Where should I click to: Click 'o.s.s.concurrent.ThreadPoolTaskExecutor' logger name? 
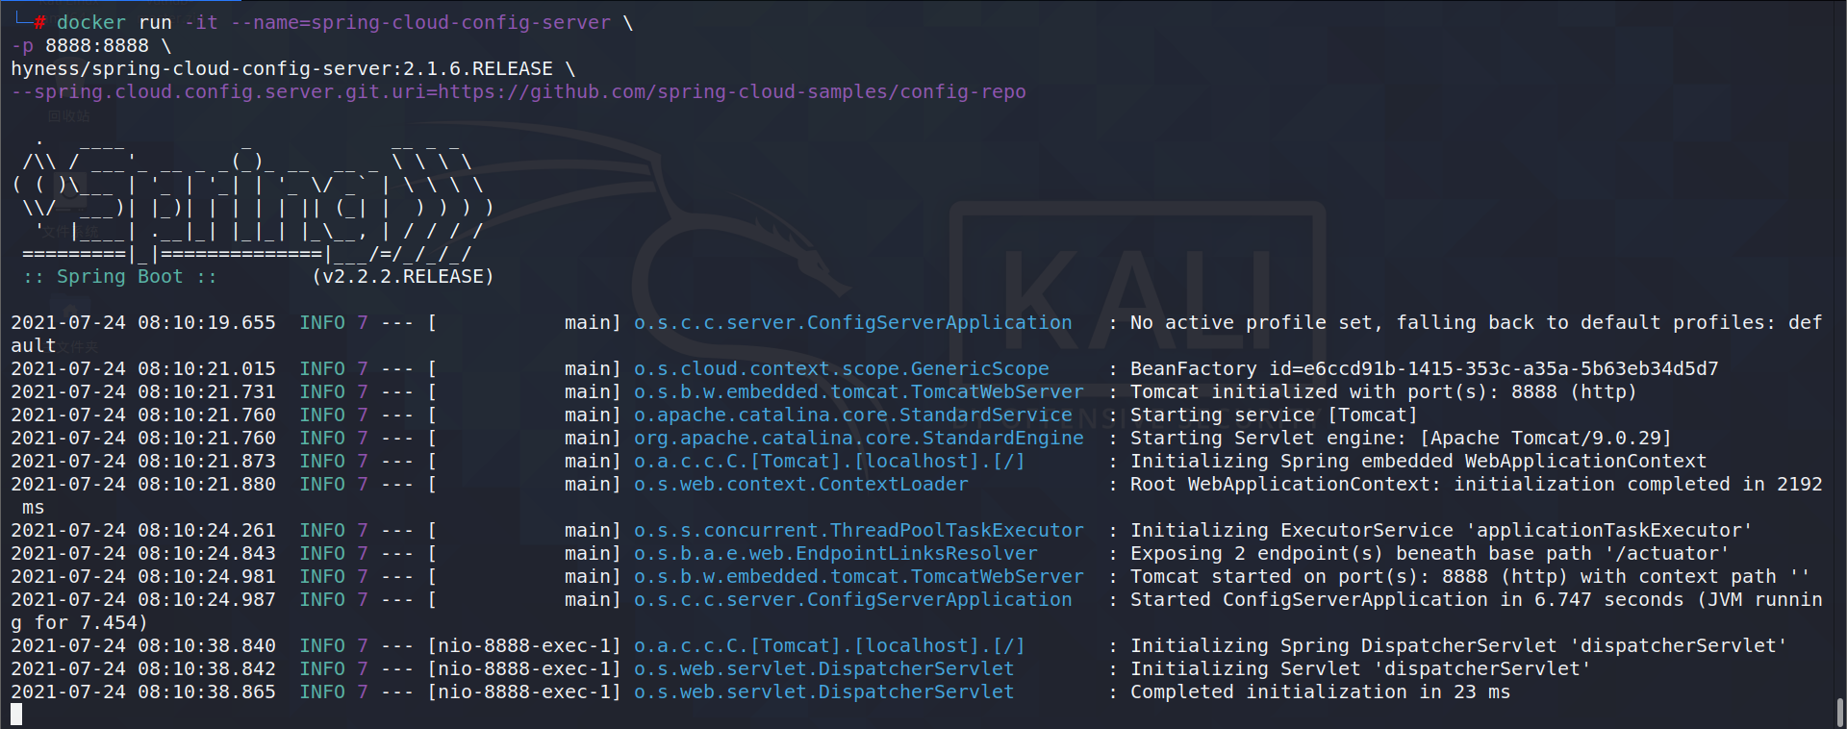coord(859,531)
